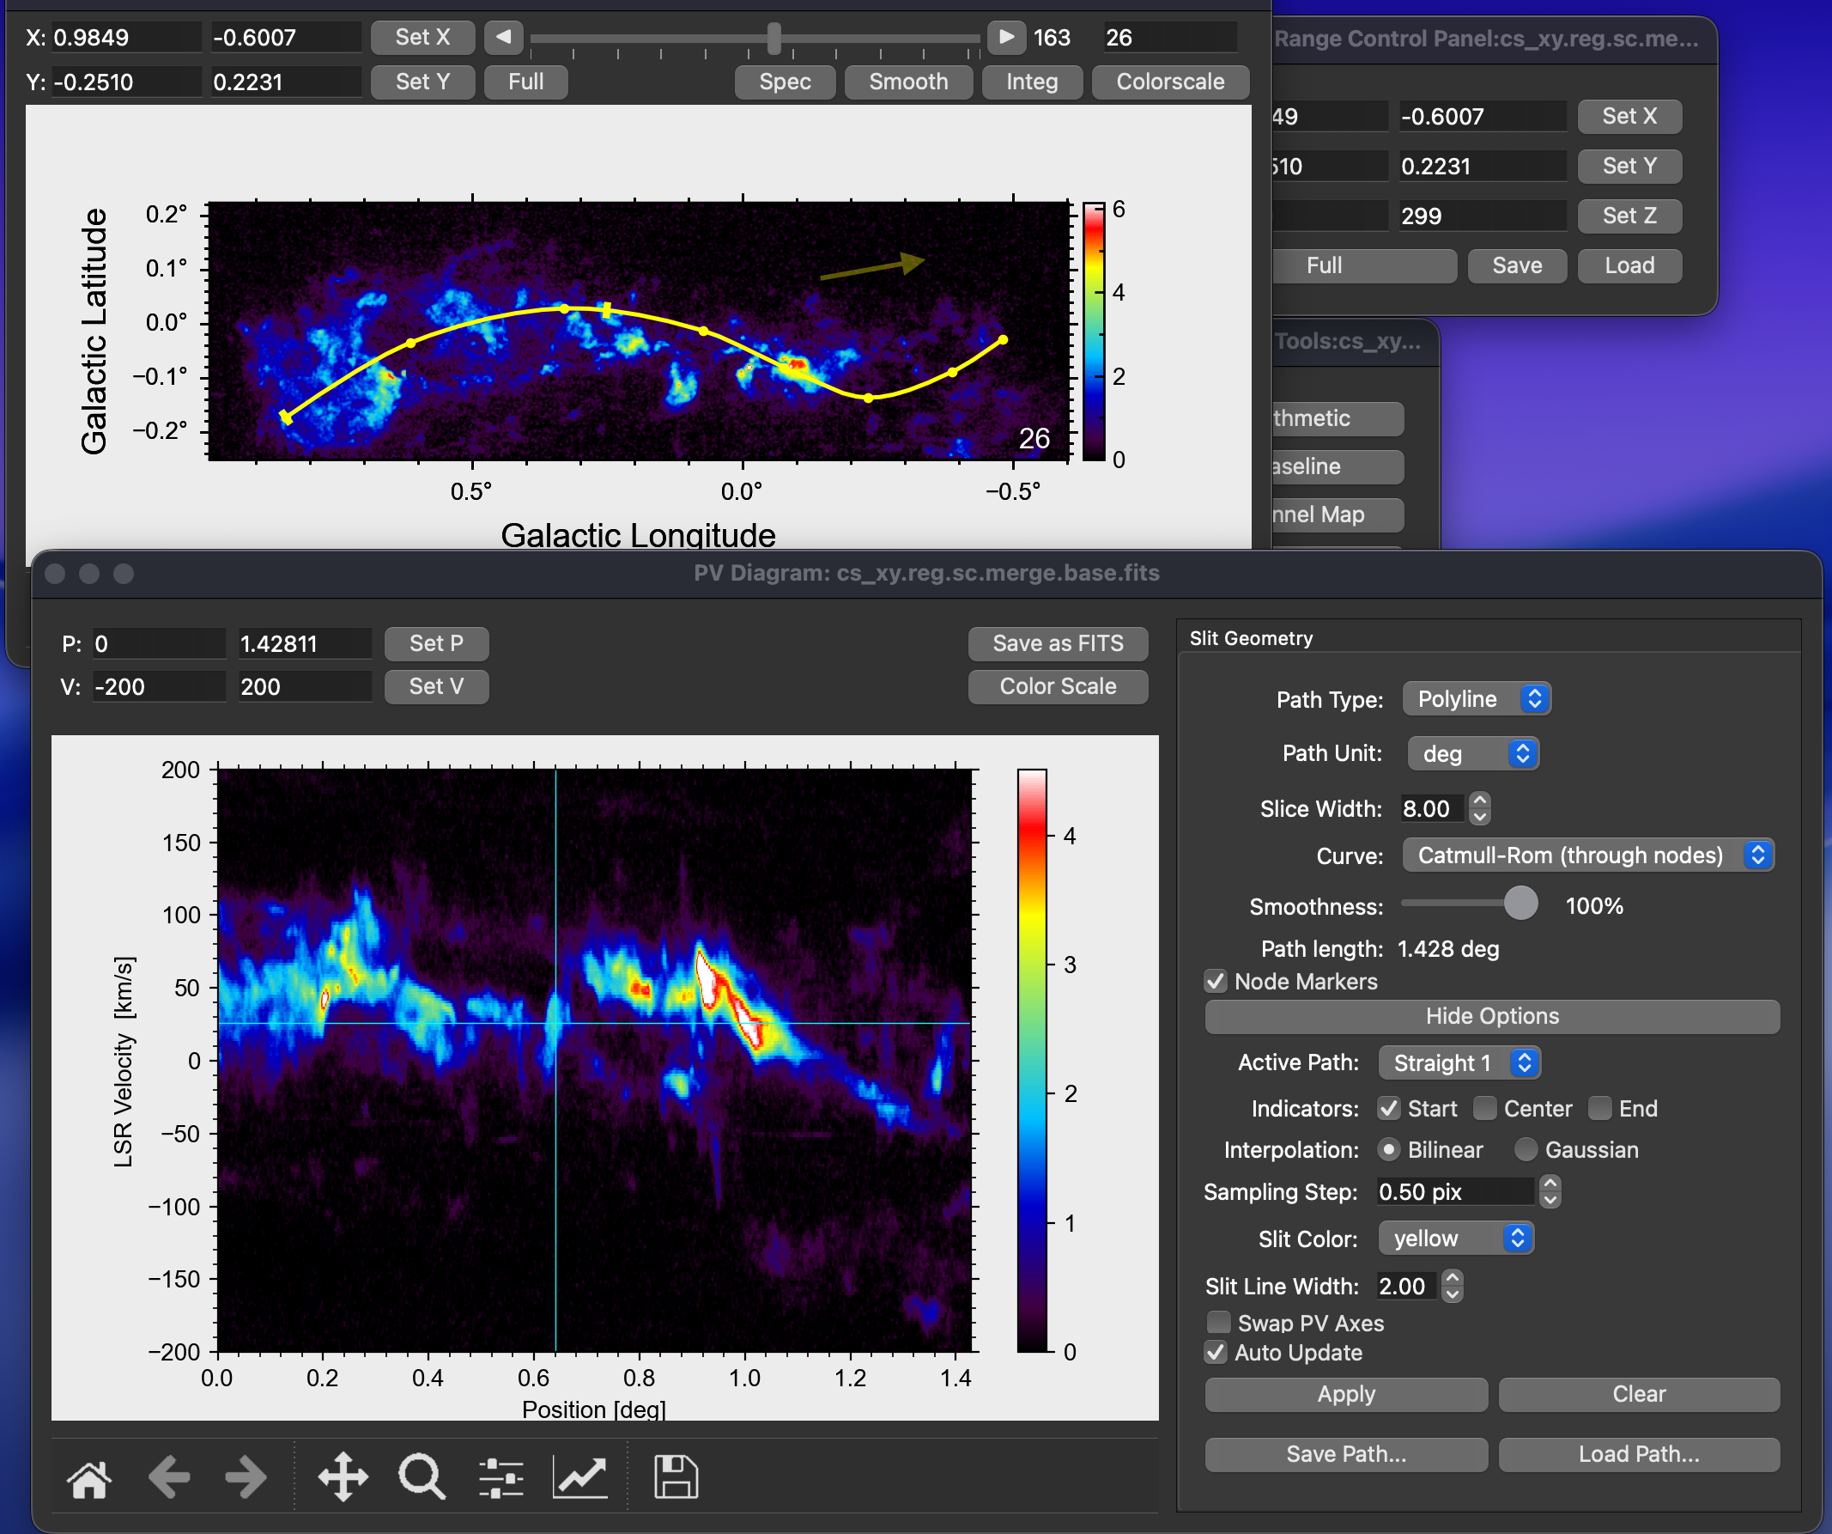Click the Hide Options expander bar
1832x1534 pixels.
(1492, 1017)
